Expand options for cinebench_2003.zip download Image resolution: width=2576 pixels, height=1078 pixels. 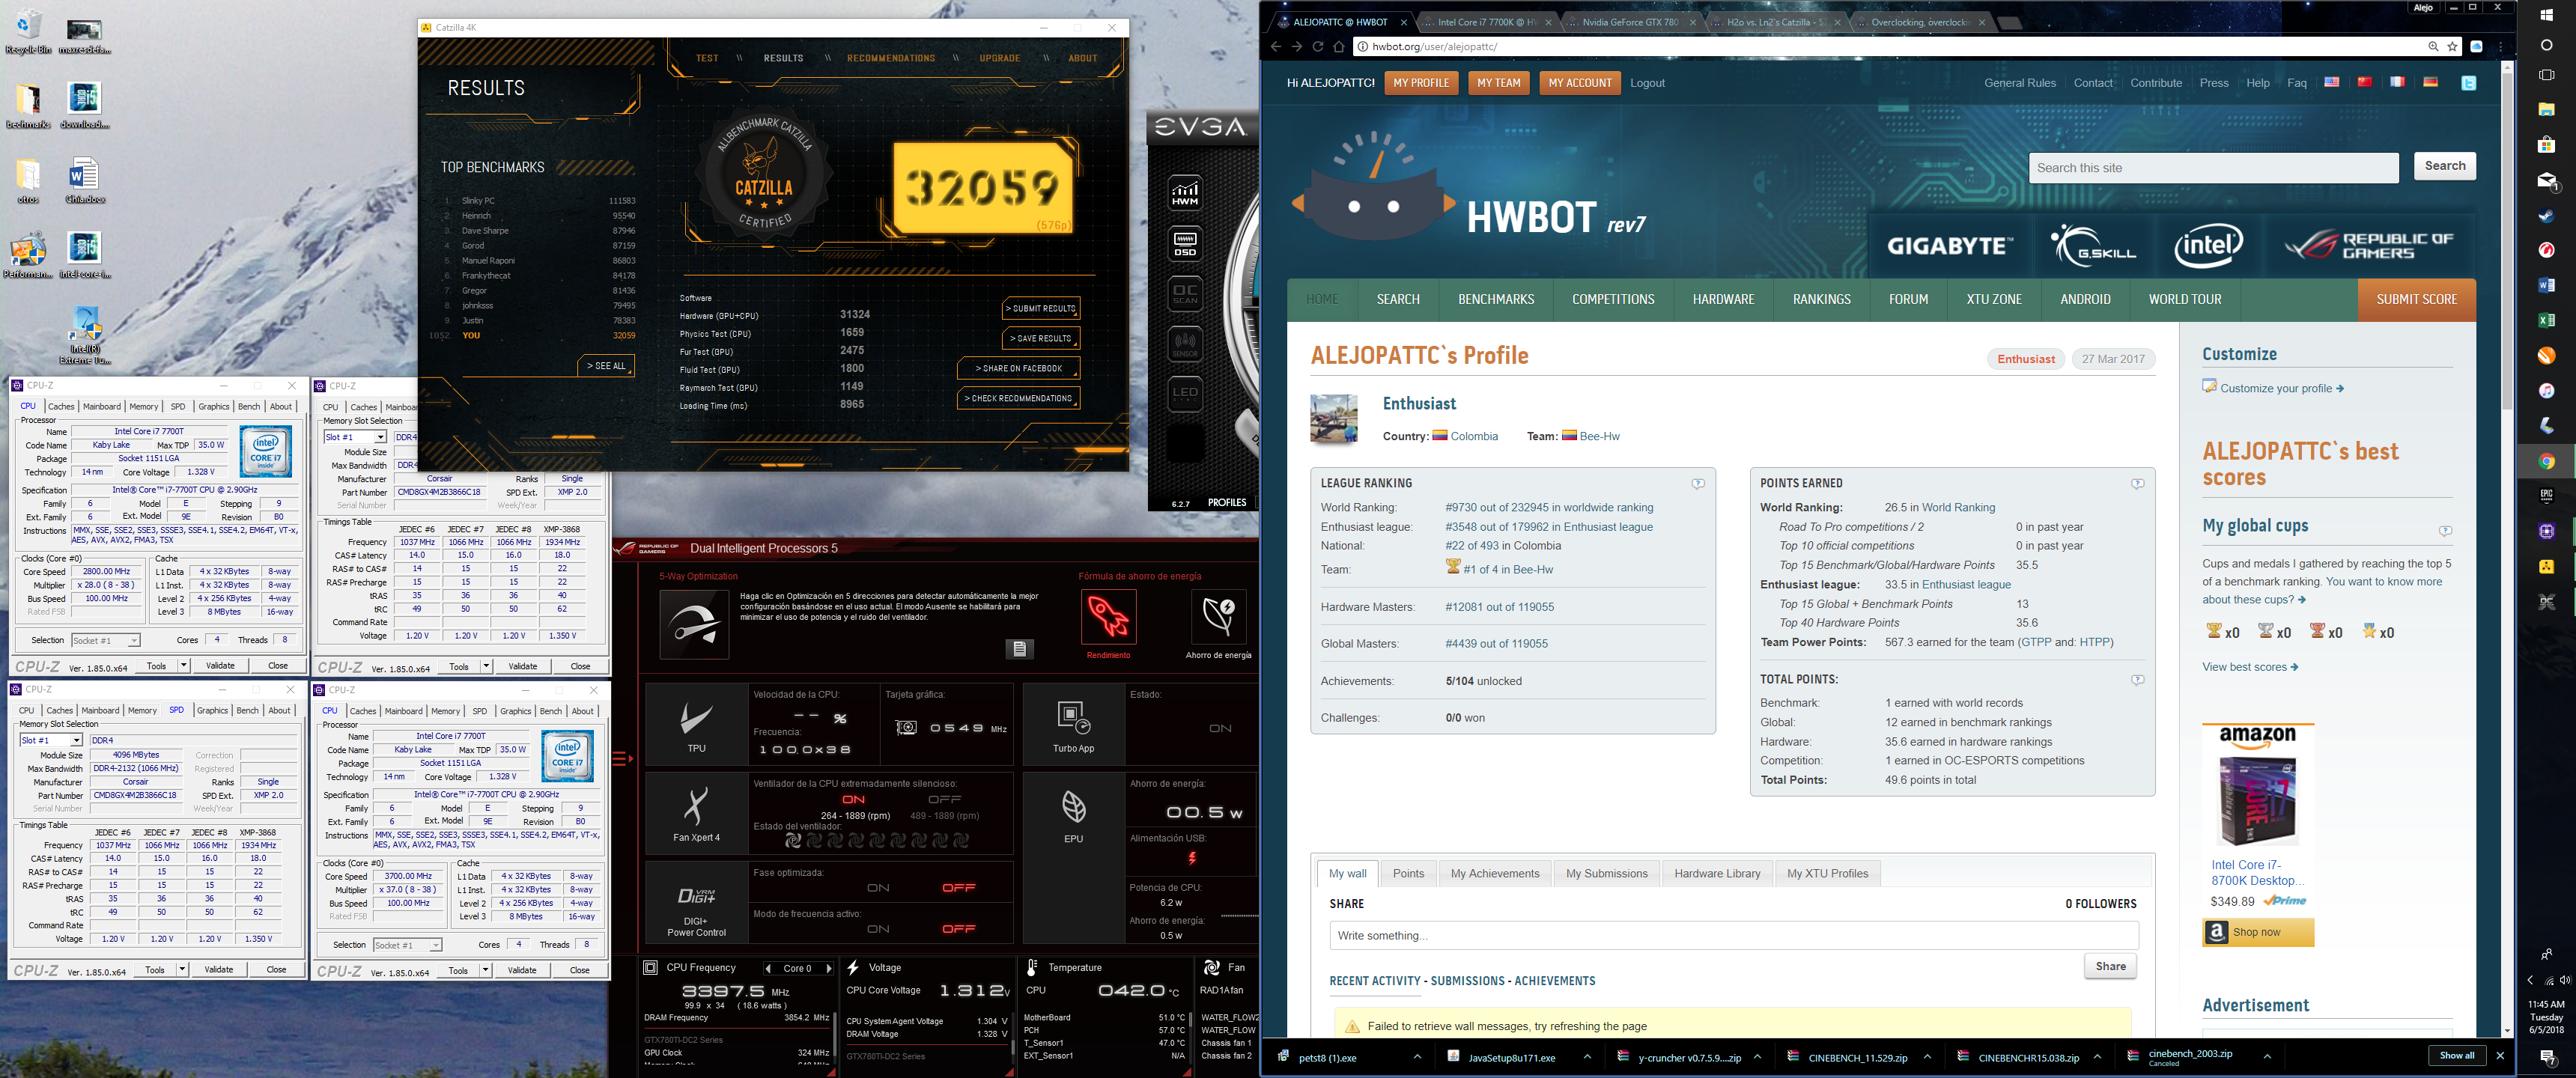click(x=2267, y=1057)
